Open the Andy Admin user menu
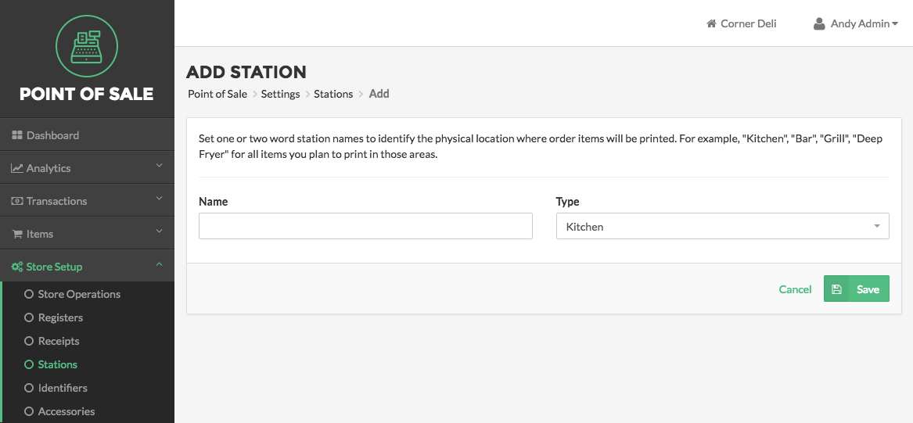The height and width of the screenshot is (423, 913). coord(856,24)
